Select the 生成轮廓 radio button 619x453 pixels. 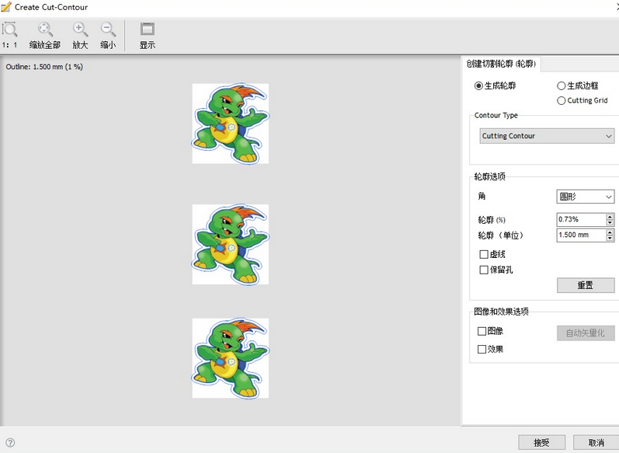[479, 85]
